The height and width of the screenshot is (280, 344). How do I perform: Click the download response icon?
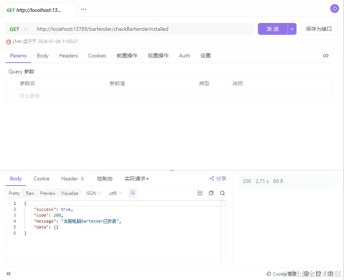point(200,193)
